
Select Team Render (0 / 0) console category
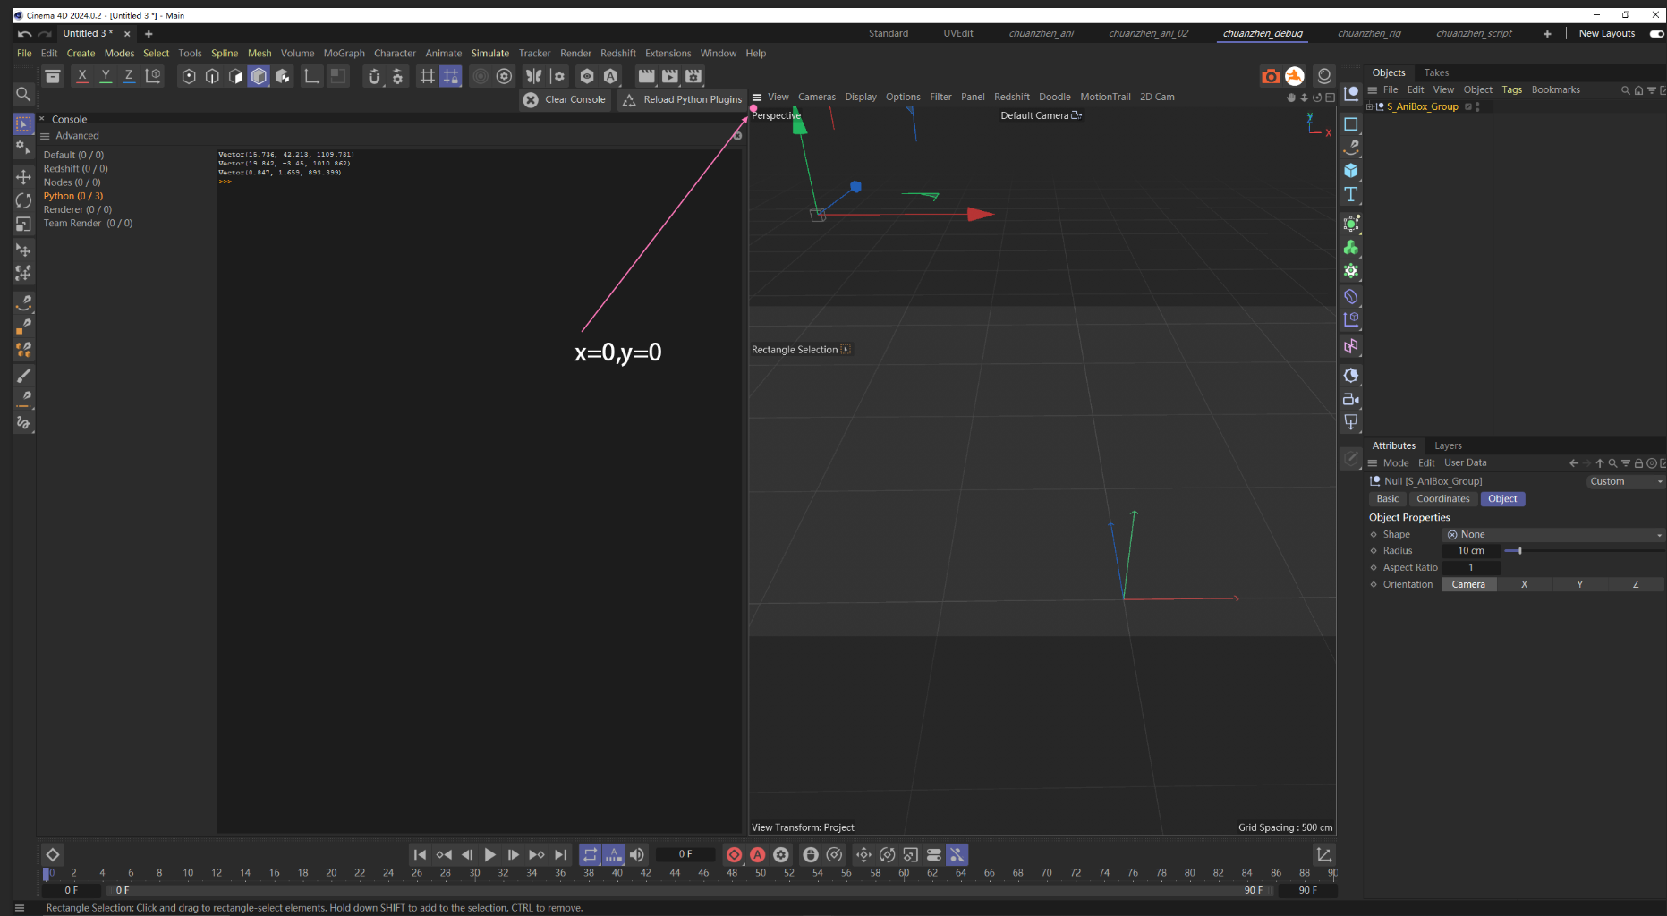[x=88, y=223]
